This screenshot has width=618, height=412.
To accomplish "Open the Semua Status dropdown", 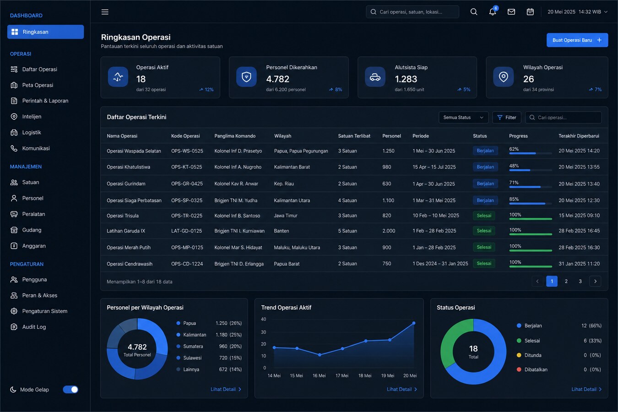I will coord(463,118).
